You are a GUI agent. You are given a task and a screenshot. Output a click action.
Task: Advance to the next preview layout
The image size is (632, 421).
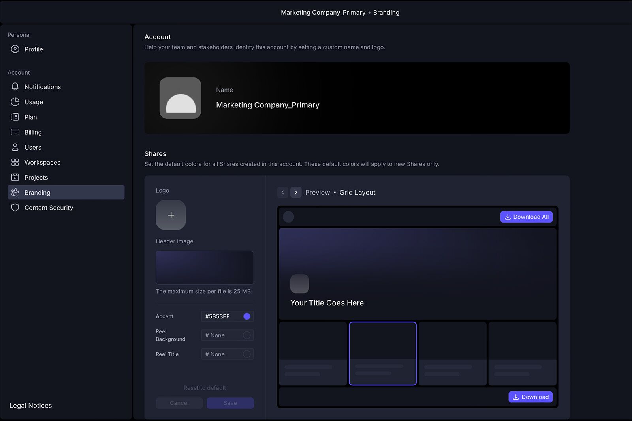click(x=295, y=192)
